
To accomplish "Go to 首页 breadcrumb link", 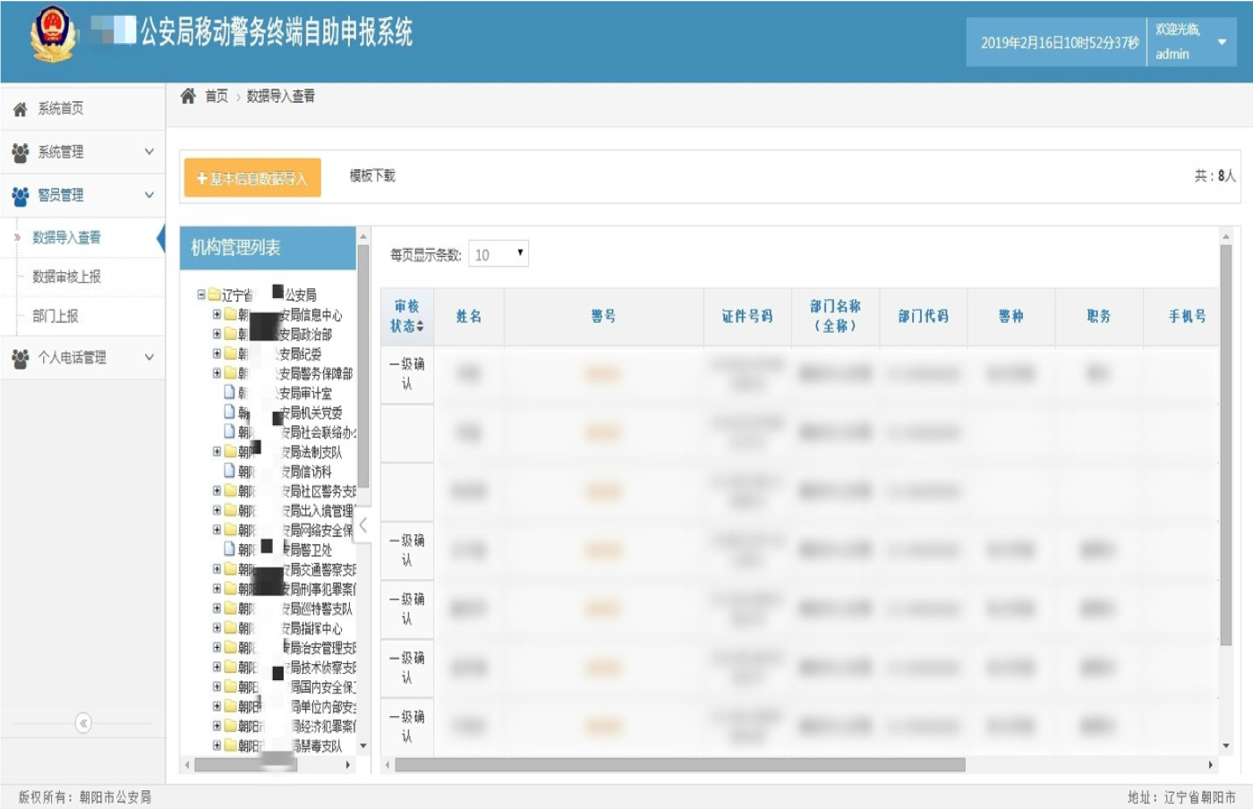I will click(217, 97).
